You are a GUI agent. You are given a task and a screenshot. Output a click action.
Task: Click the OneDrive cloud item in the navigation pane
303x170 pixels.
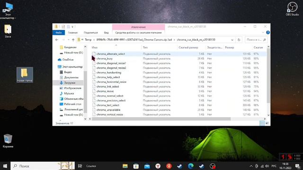(66, 60)
